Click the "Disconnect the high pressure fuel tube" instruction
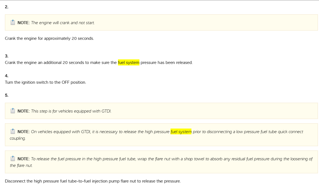319x188 pixels. point(93,181)
